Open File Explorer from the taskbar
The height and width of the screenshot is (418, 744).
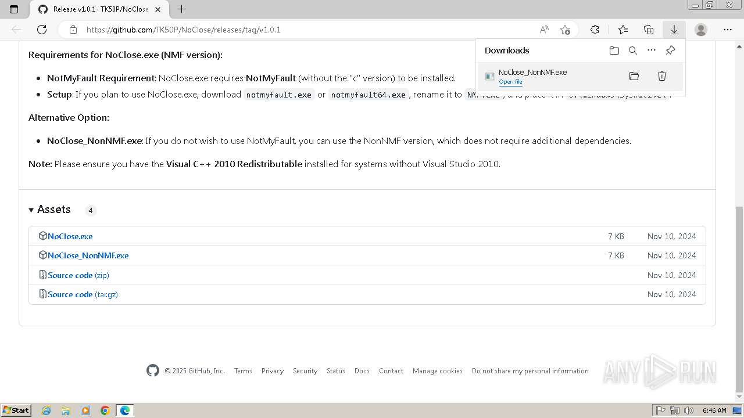click(66, 410)
